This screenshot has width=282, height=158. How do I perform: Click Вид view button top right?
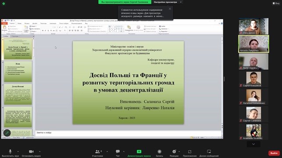(276, 3)
